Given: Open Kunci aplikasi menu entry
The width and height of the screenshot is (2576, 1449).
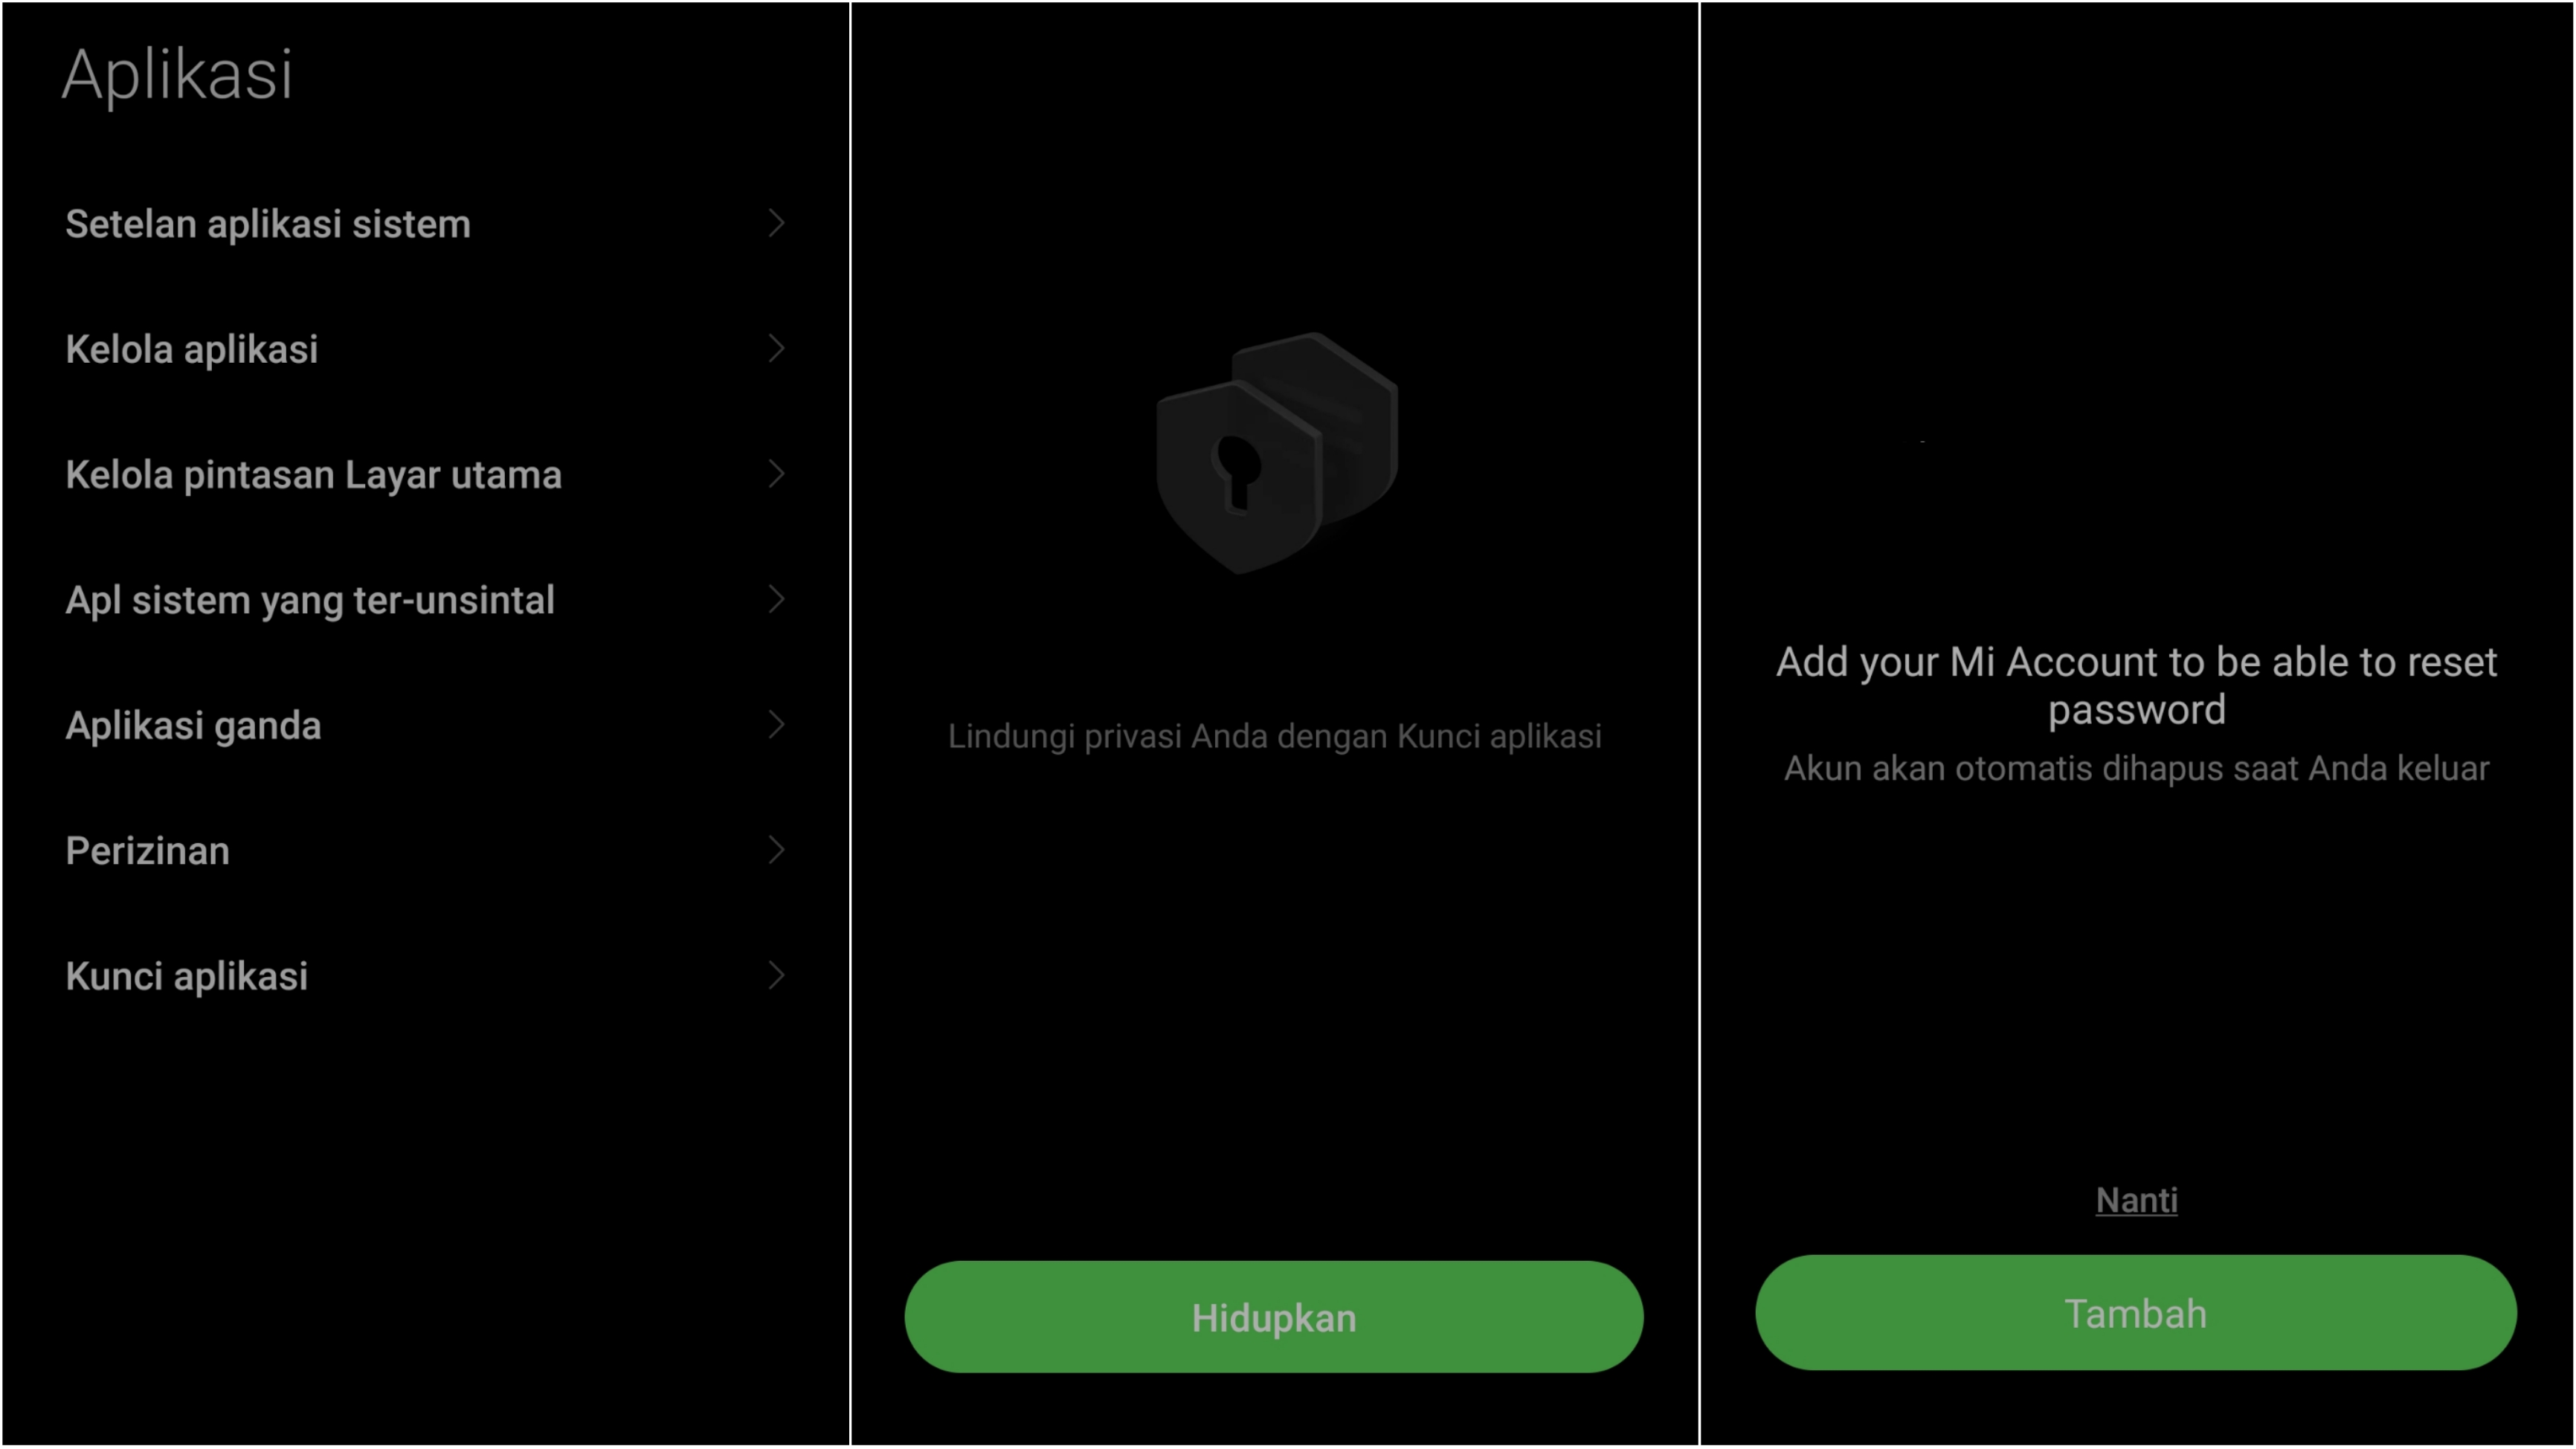Looking at the screenshot, I should pos(425,975).
